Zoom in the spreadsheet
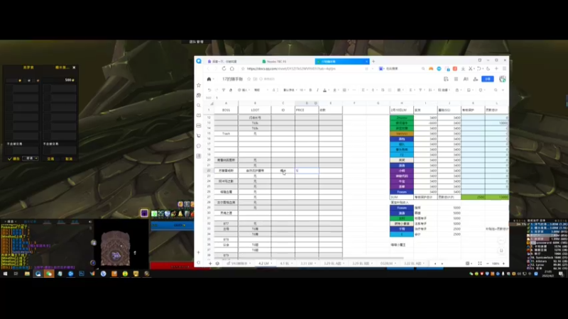This screenshot has height=319, width=568. click(503, 263)
